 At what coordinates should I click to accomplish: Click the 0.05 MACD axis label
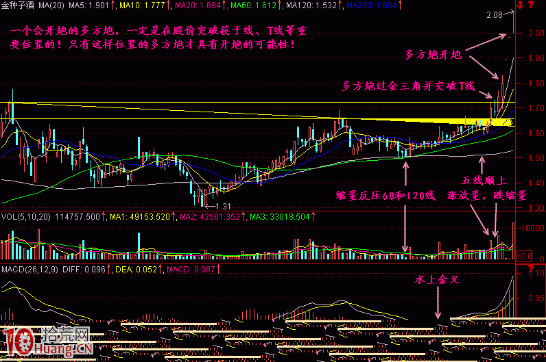coord(536,298)
